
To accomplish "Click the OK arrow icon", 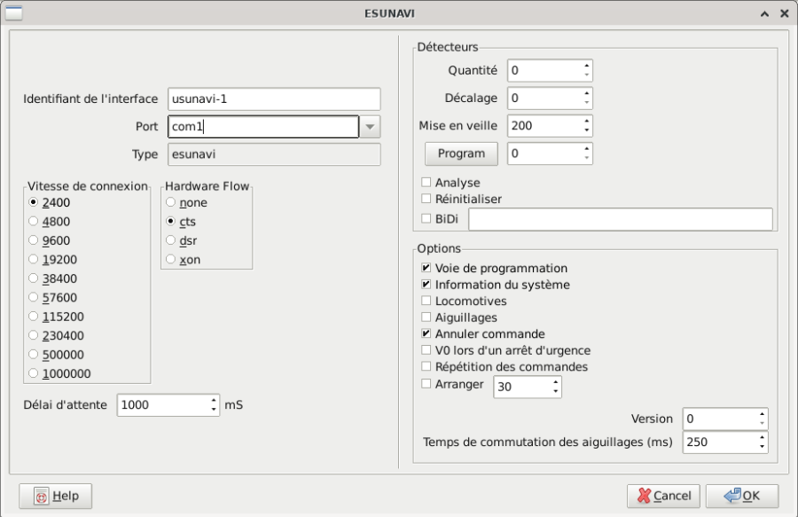I will click(x=732, y=496).
